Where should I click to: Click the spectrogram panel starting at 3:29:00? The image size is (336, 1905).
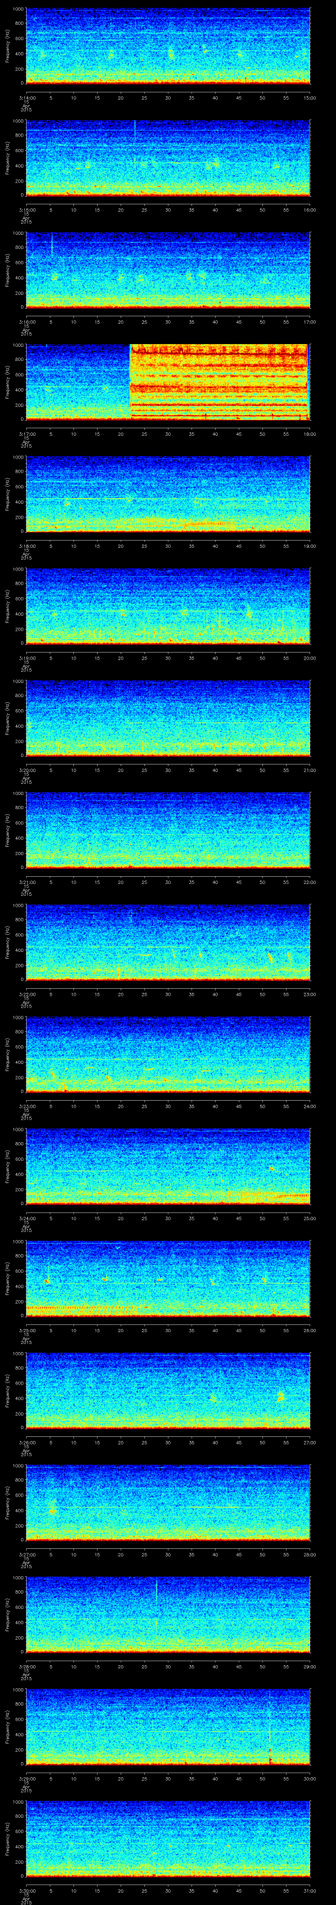click(168, 1727)
